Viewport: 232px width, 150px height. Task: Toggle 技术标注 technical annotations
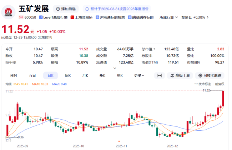(x=203, y=84)
